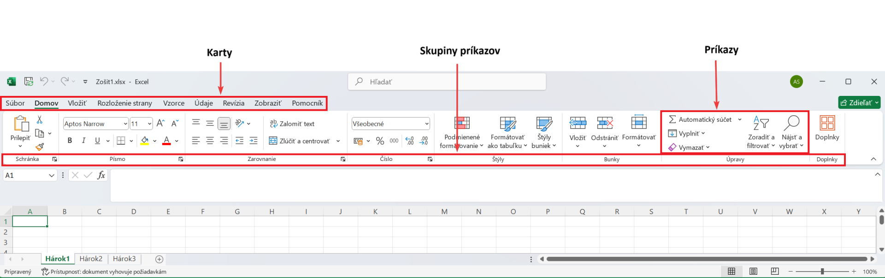Switch to Údaje tab

[x=204, y=103]
